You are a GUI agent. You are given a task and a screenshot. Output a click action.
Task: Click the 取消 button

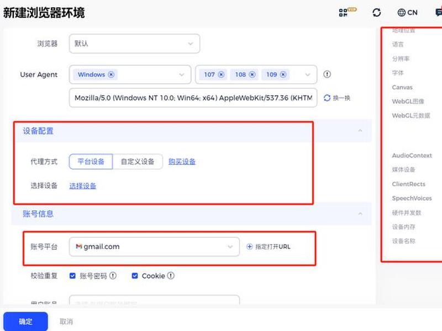point(66,322)
